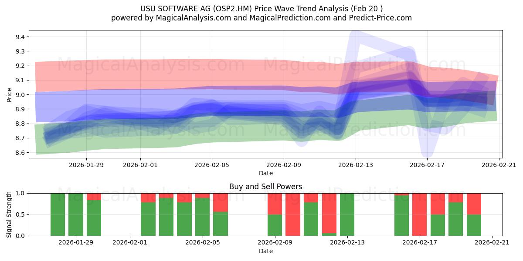Click the 2026-02-17 tick in Buy and Sell chart
523x261 pixels.
(x=420, y=243)
